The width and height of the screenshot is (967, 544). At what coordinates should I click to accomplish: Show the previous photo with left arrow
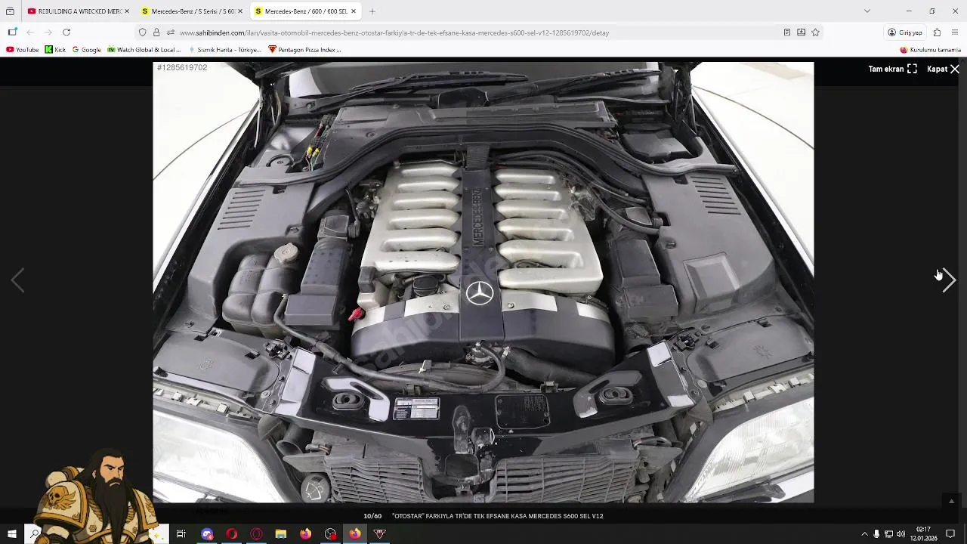pyautogui.click(x=17, y=280)
